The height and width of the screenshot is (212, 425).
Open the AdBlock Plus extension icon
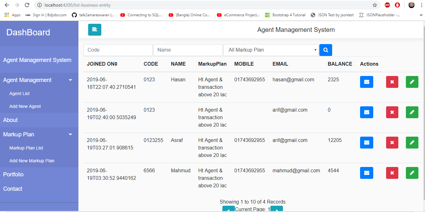(x=387, y=5)
